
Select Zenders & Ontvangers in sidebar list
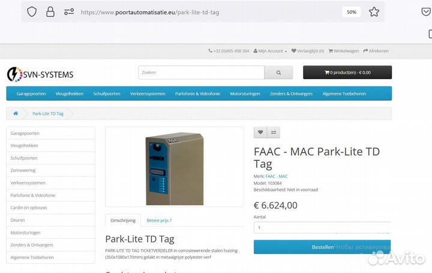pos(50,245)
